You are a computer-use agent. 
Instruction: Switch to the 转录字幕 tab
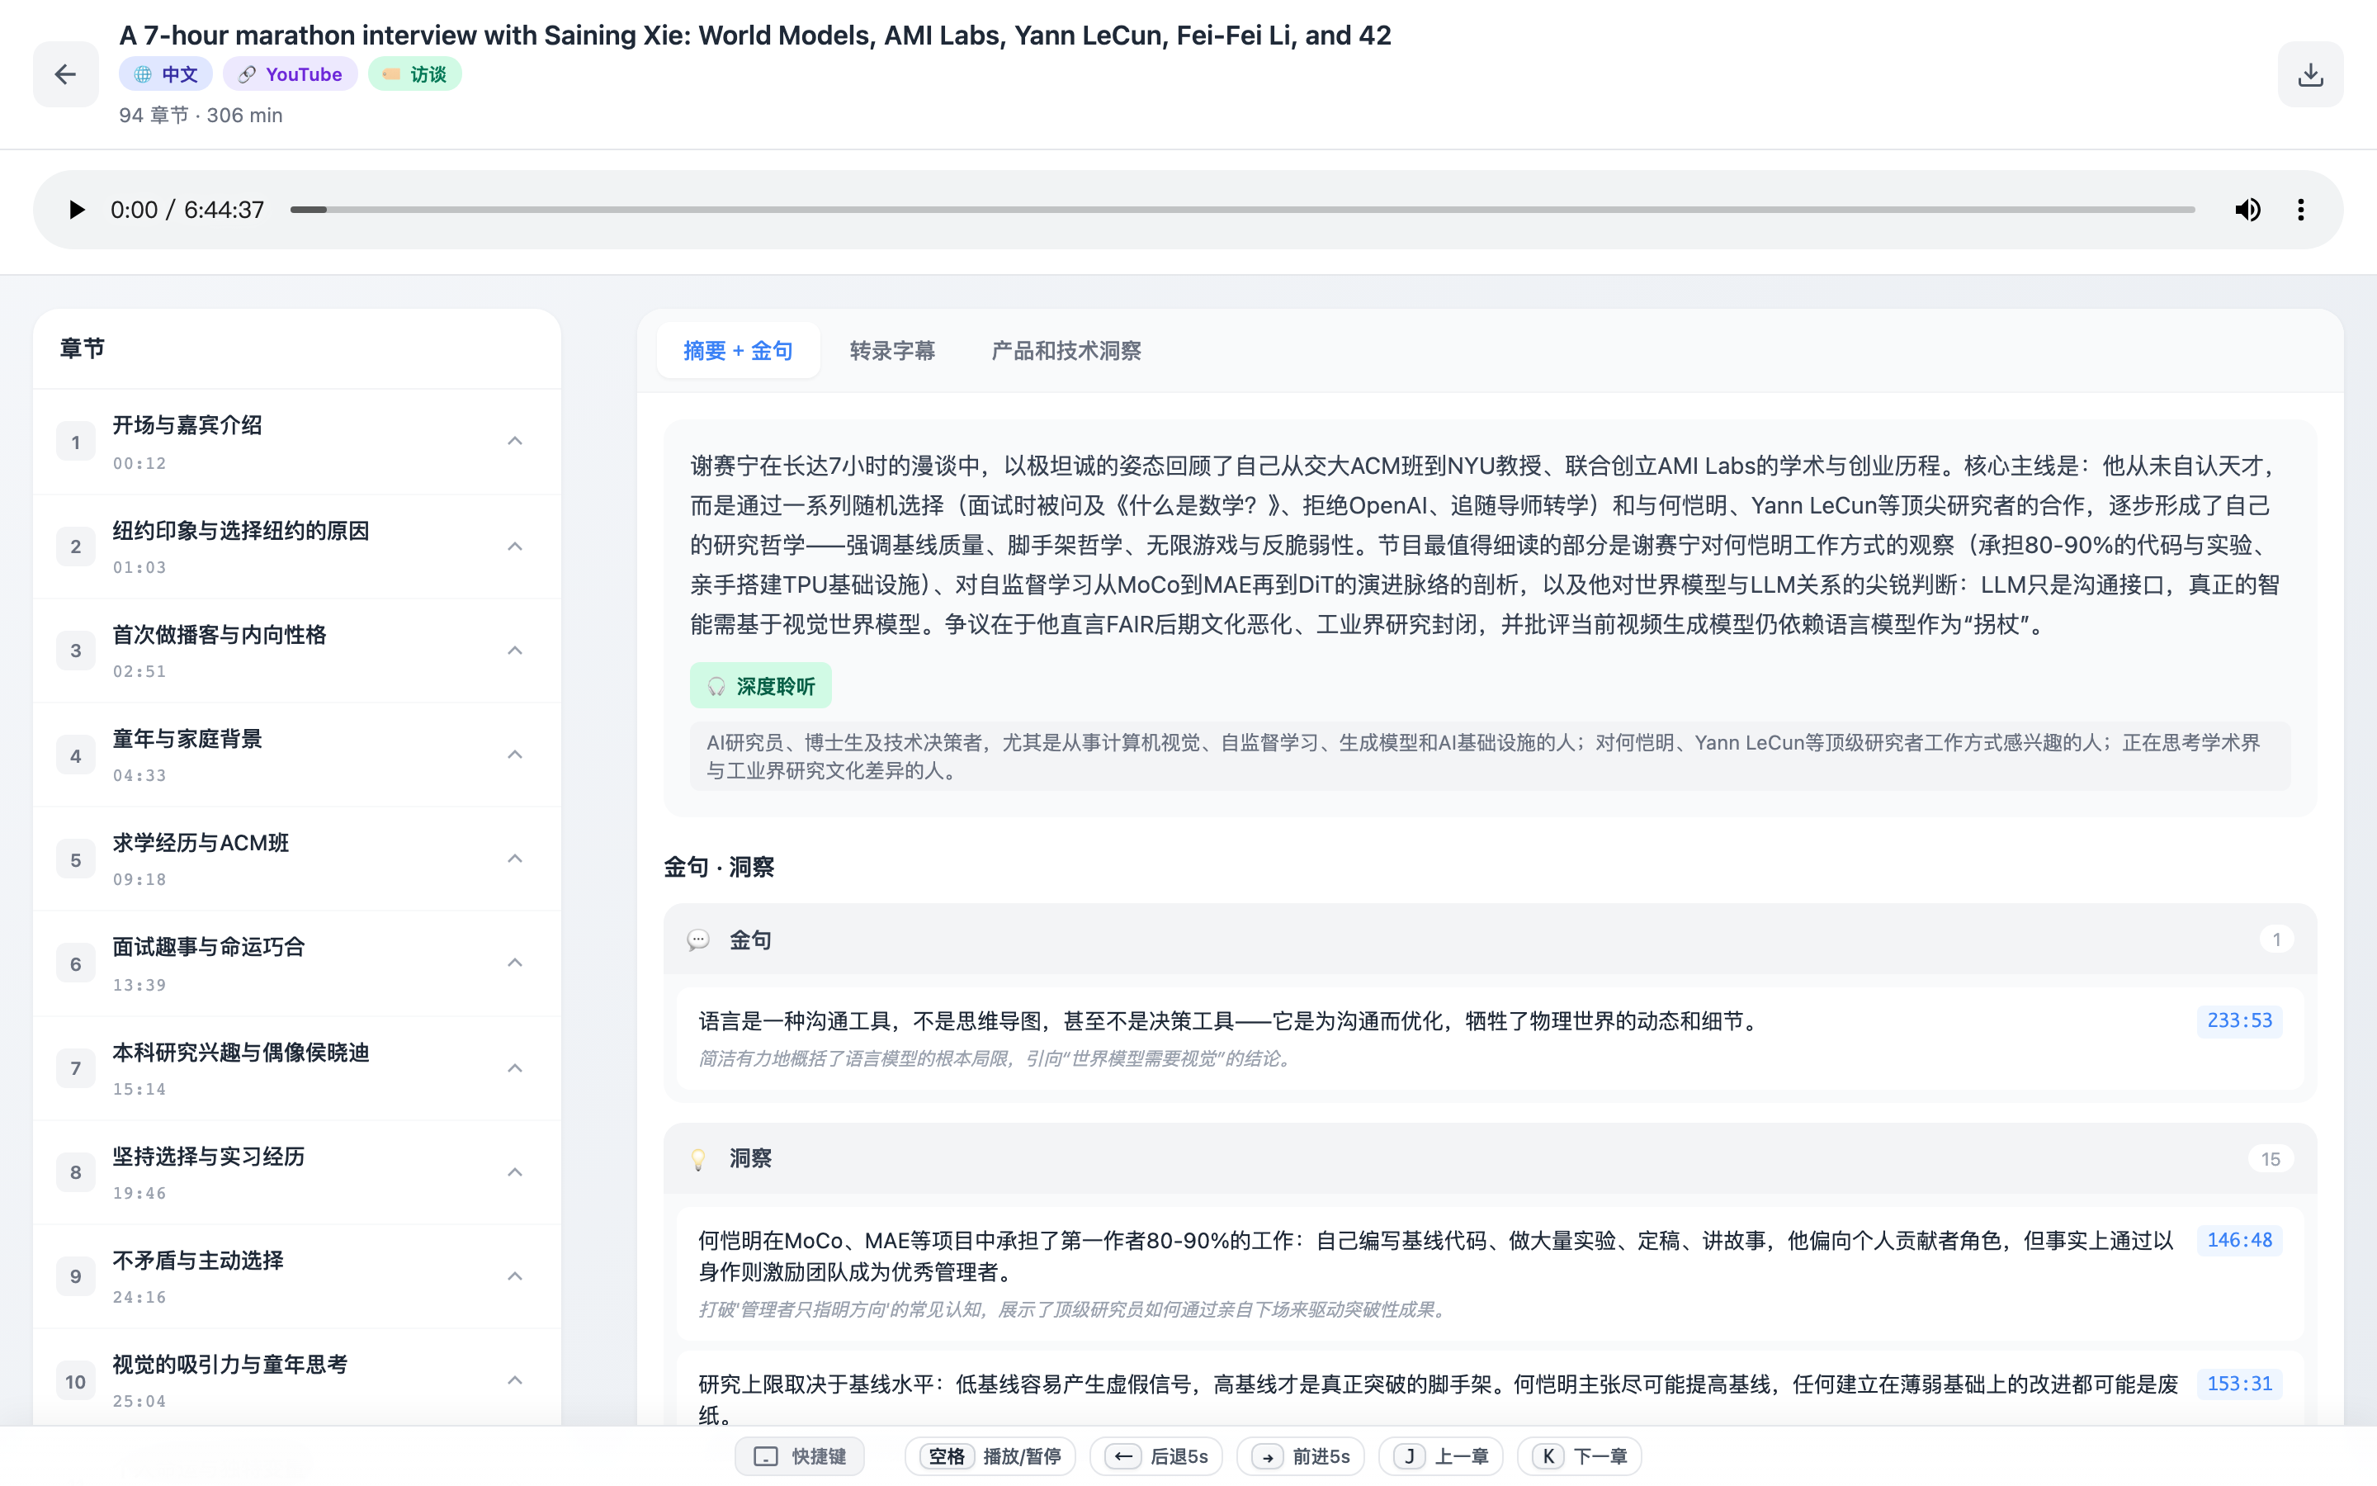click(x=892, y=351)
